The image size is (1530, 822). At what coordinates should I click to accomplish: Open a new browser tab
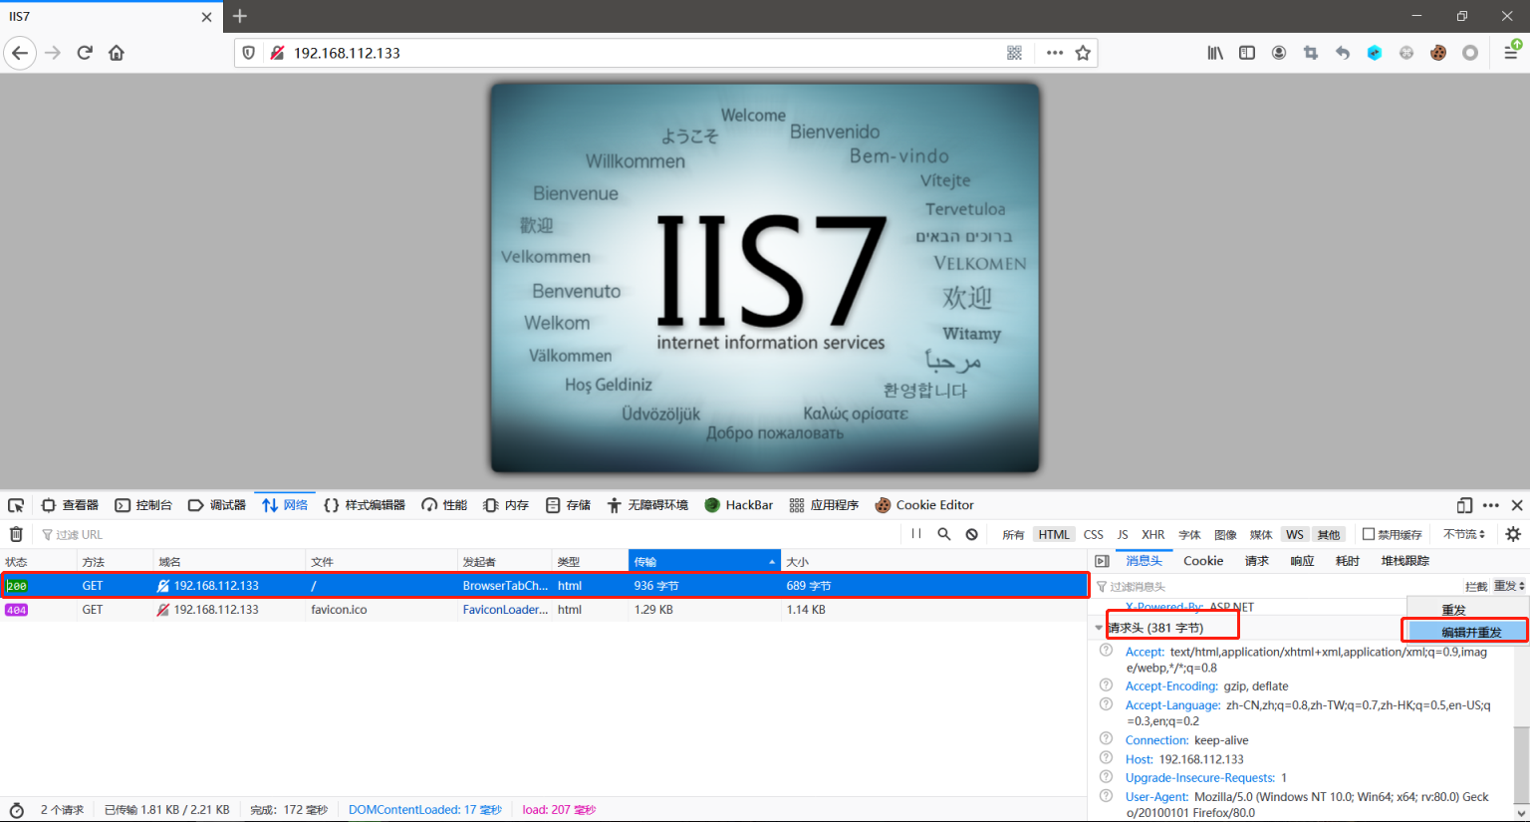tap(240, 16)
